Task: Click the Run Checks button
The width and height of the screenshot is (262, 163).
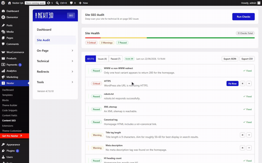Action: pos(243,17)
